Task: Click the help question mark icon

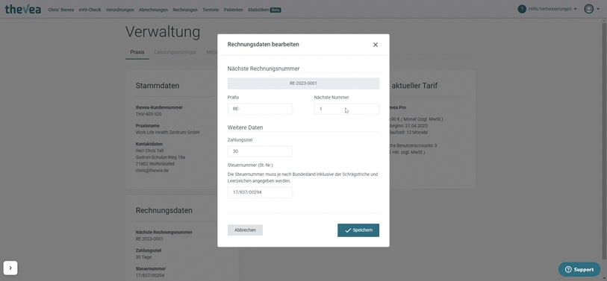Action: [521, 9]
